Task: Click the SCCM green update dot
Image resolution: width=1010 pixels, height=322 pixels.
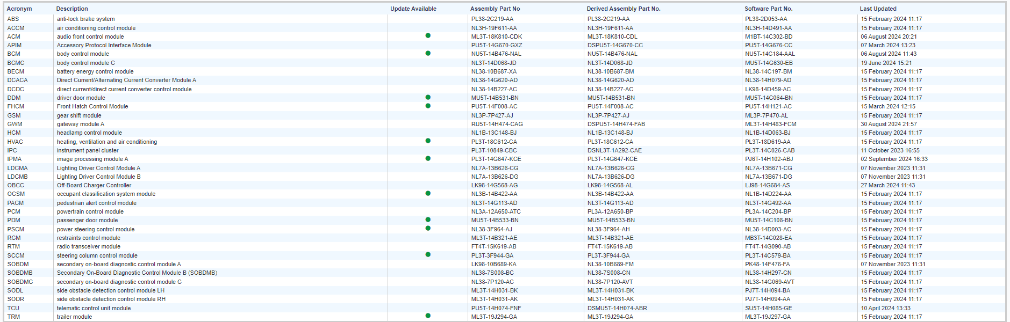Action: point(428,254)
